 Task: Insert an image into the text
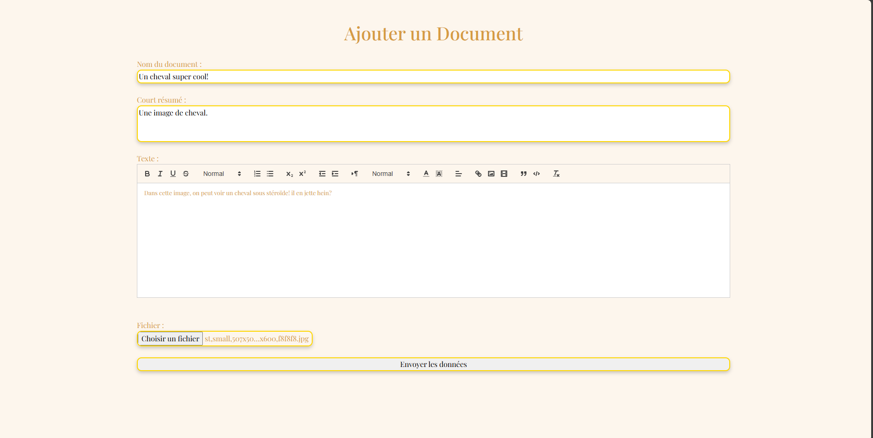(x=491, y=174)
